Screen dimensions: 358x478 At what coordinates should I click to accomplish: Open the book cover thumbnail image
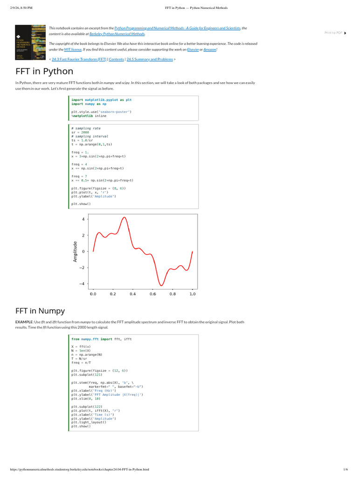pyautogui.click(x=30, y=42)
